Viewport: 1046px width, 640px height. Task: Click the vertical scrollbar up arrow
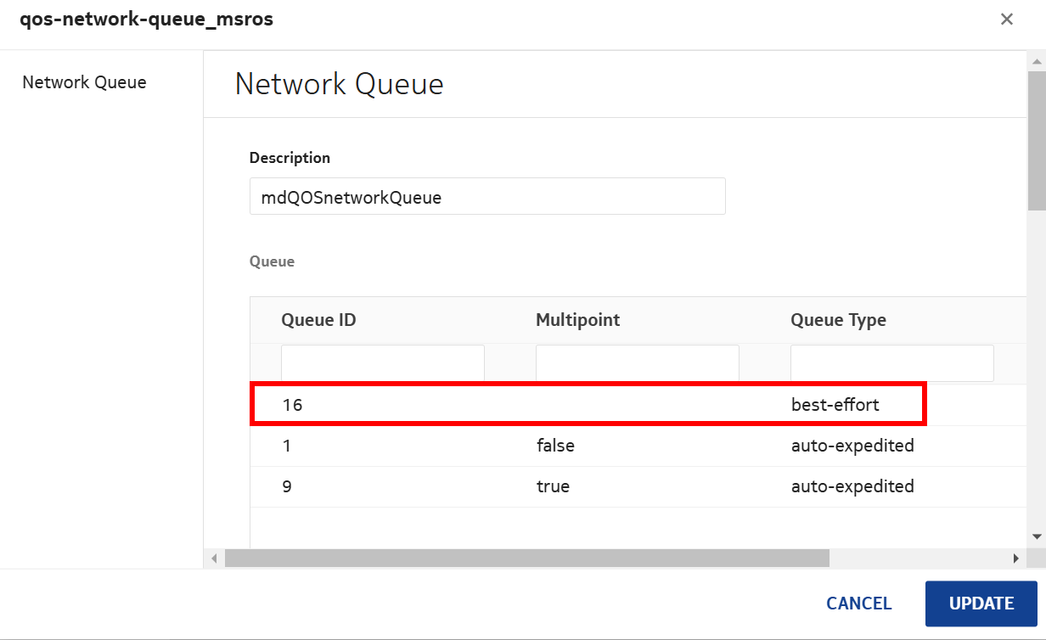click(x=1036, y=61)
